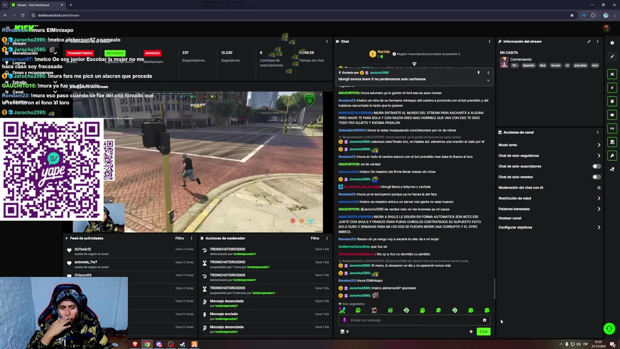Viewport: 620px width, 349px height.
Task: Toggle the chat bubble sidebar icon
Action: (x=612, y=115)
